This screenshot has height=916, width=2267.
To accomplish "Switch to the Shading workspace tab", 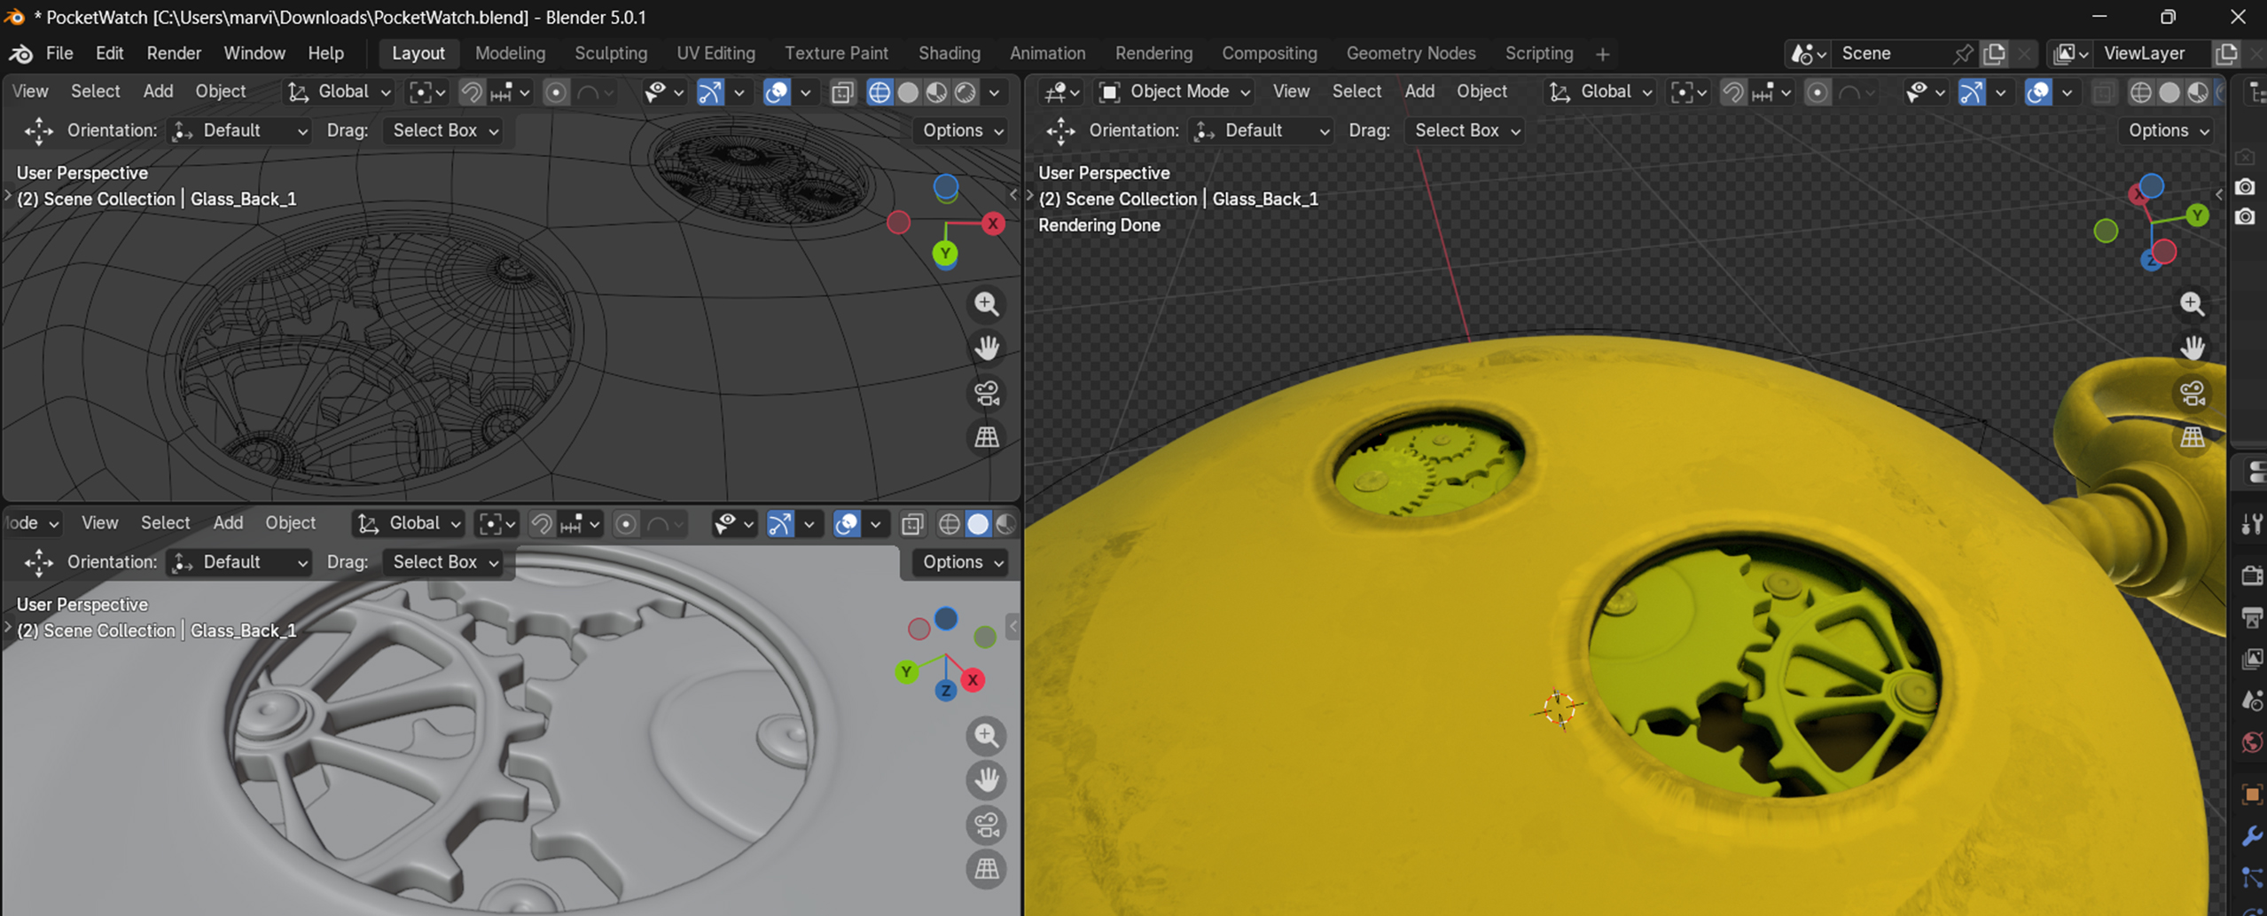I will [949, 53].
